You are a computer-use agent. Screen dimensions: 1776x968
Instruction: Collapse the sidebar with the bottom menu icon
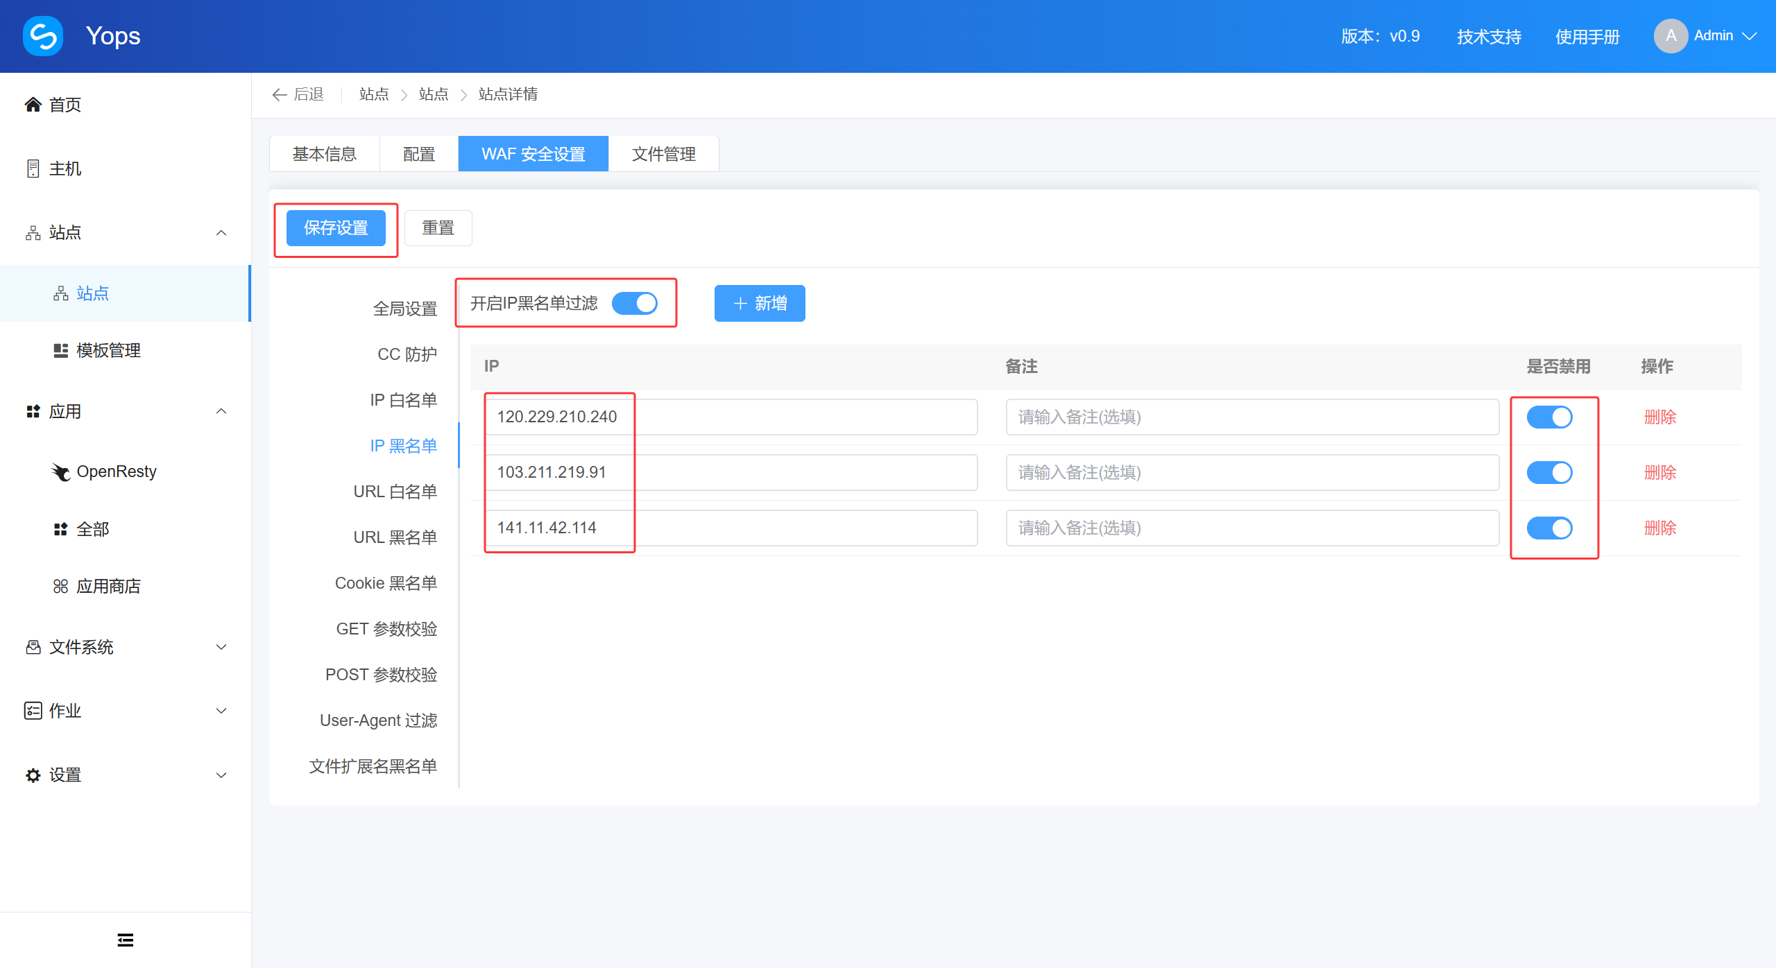click(126, 940)
